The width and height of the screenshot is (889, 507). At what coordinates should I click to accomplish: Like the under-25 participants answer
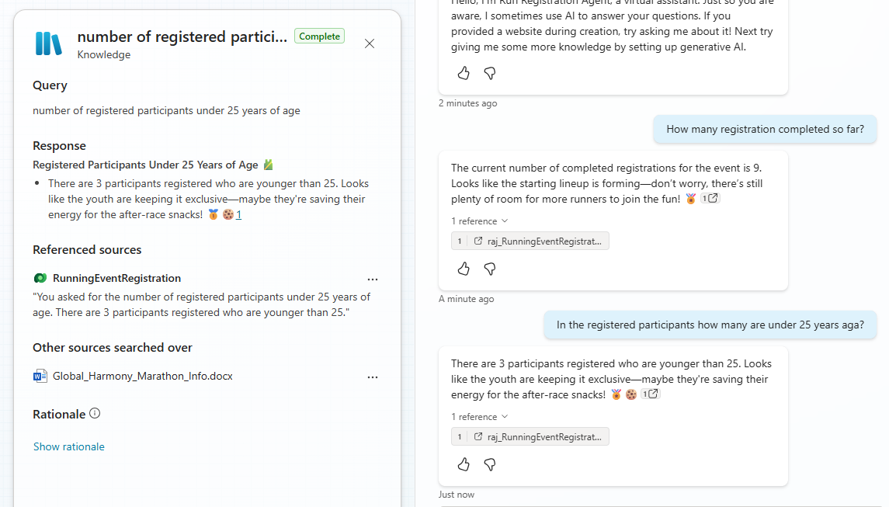(x=464, y=464)
